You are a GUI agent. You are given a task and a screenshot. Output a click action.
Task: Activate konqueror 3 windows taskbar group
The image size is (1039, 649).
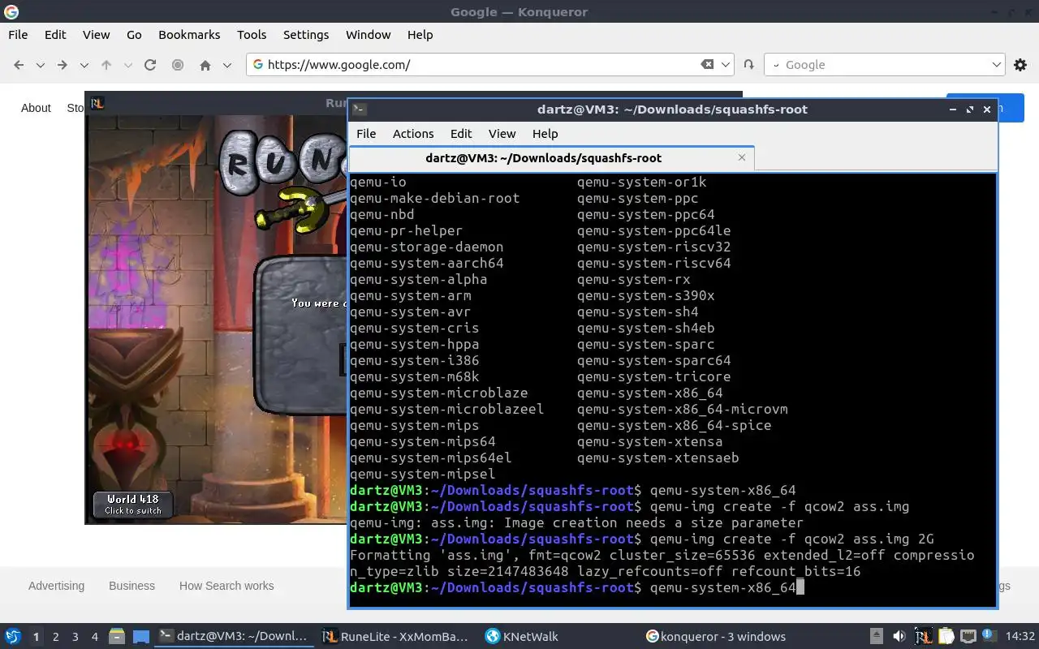(x=722, y=637)
